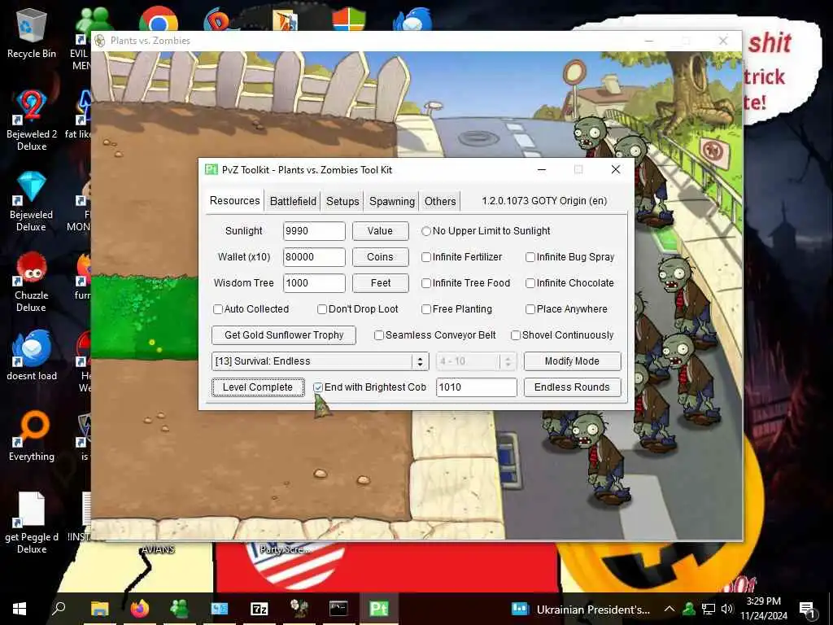Viewport: 833px width, 625px height.
Task: Open 'get Peggle d Deluxe' file icon
Action: tap(32, 523)
